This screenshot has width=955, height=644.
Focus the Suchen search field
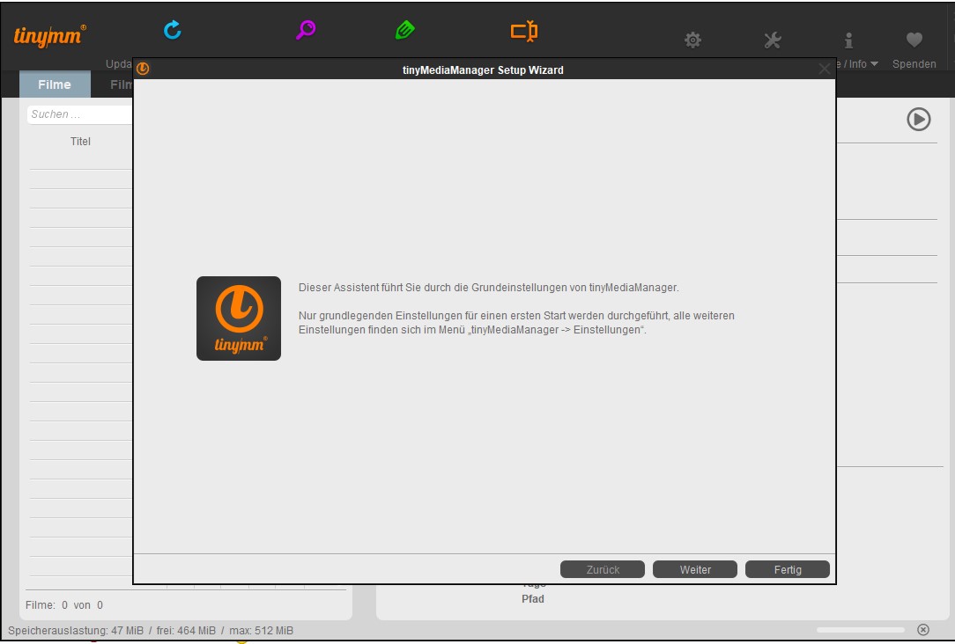click(80, 114)
